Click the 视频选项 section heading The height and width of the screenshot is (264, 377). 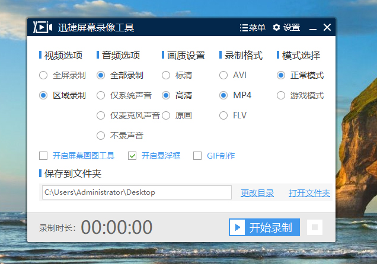point(63,56)
